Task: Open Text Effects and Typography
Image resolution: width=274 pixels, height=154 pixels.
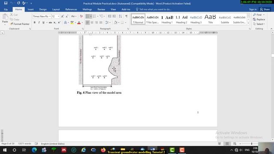Action: pos(66,22)
